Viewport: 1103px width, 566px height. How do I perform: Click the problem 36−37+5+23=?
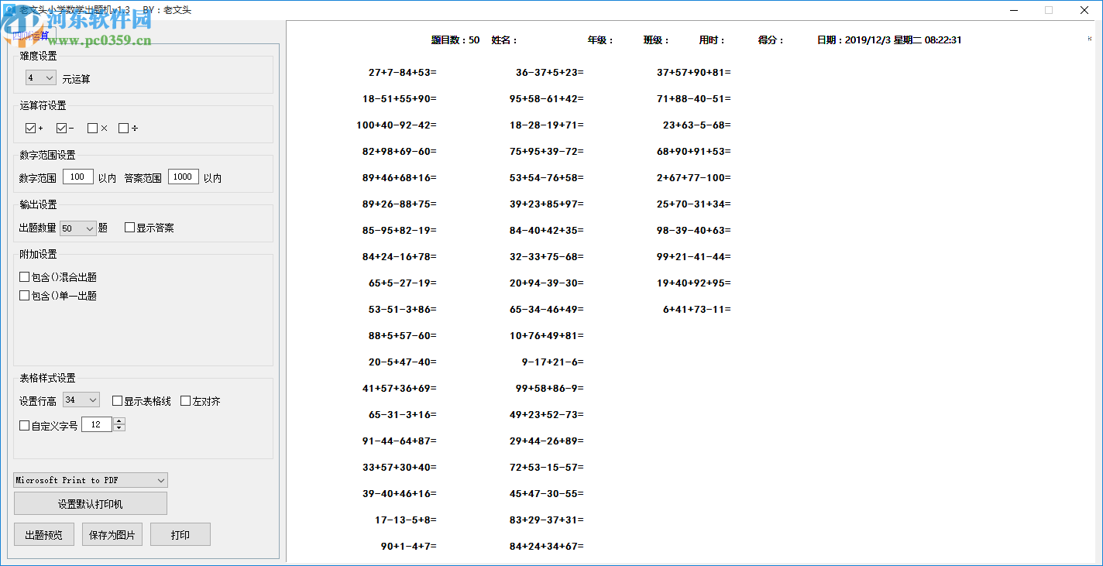click(550, 73)
